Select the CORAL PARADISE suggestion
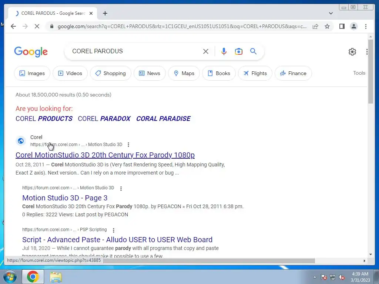This screenshot has width=379, height=284. pos(163,119)
